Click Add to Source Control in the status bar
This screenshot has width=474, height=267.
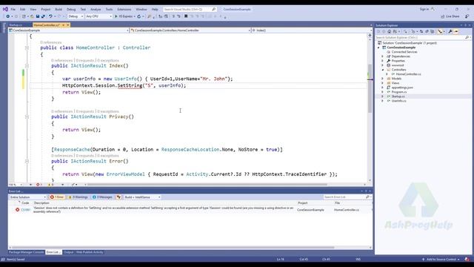coord(441,260)
